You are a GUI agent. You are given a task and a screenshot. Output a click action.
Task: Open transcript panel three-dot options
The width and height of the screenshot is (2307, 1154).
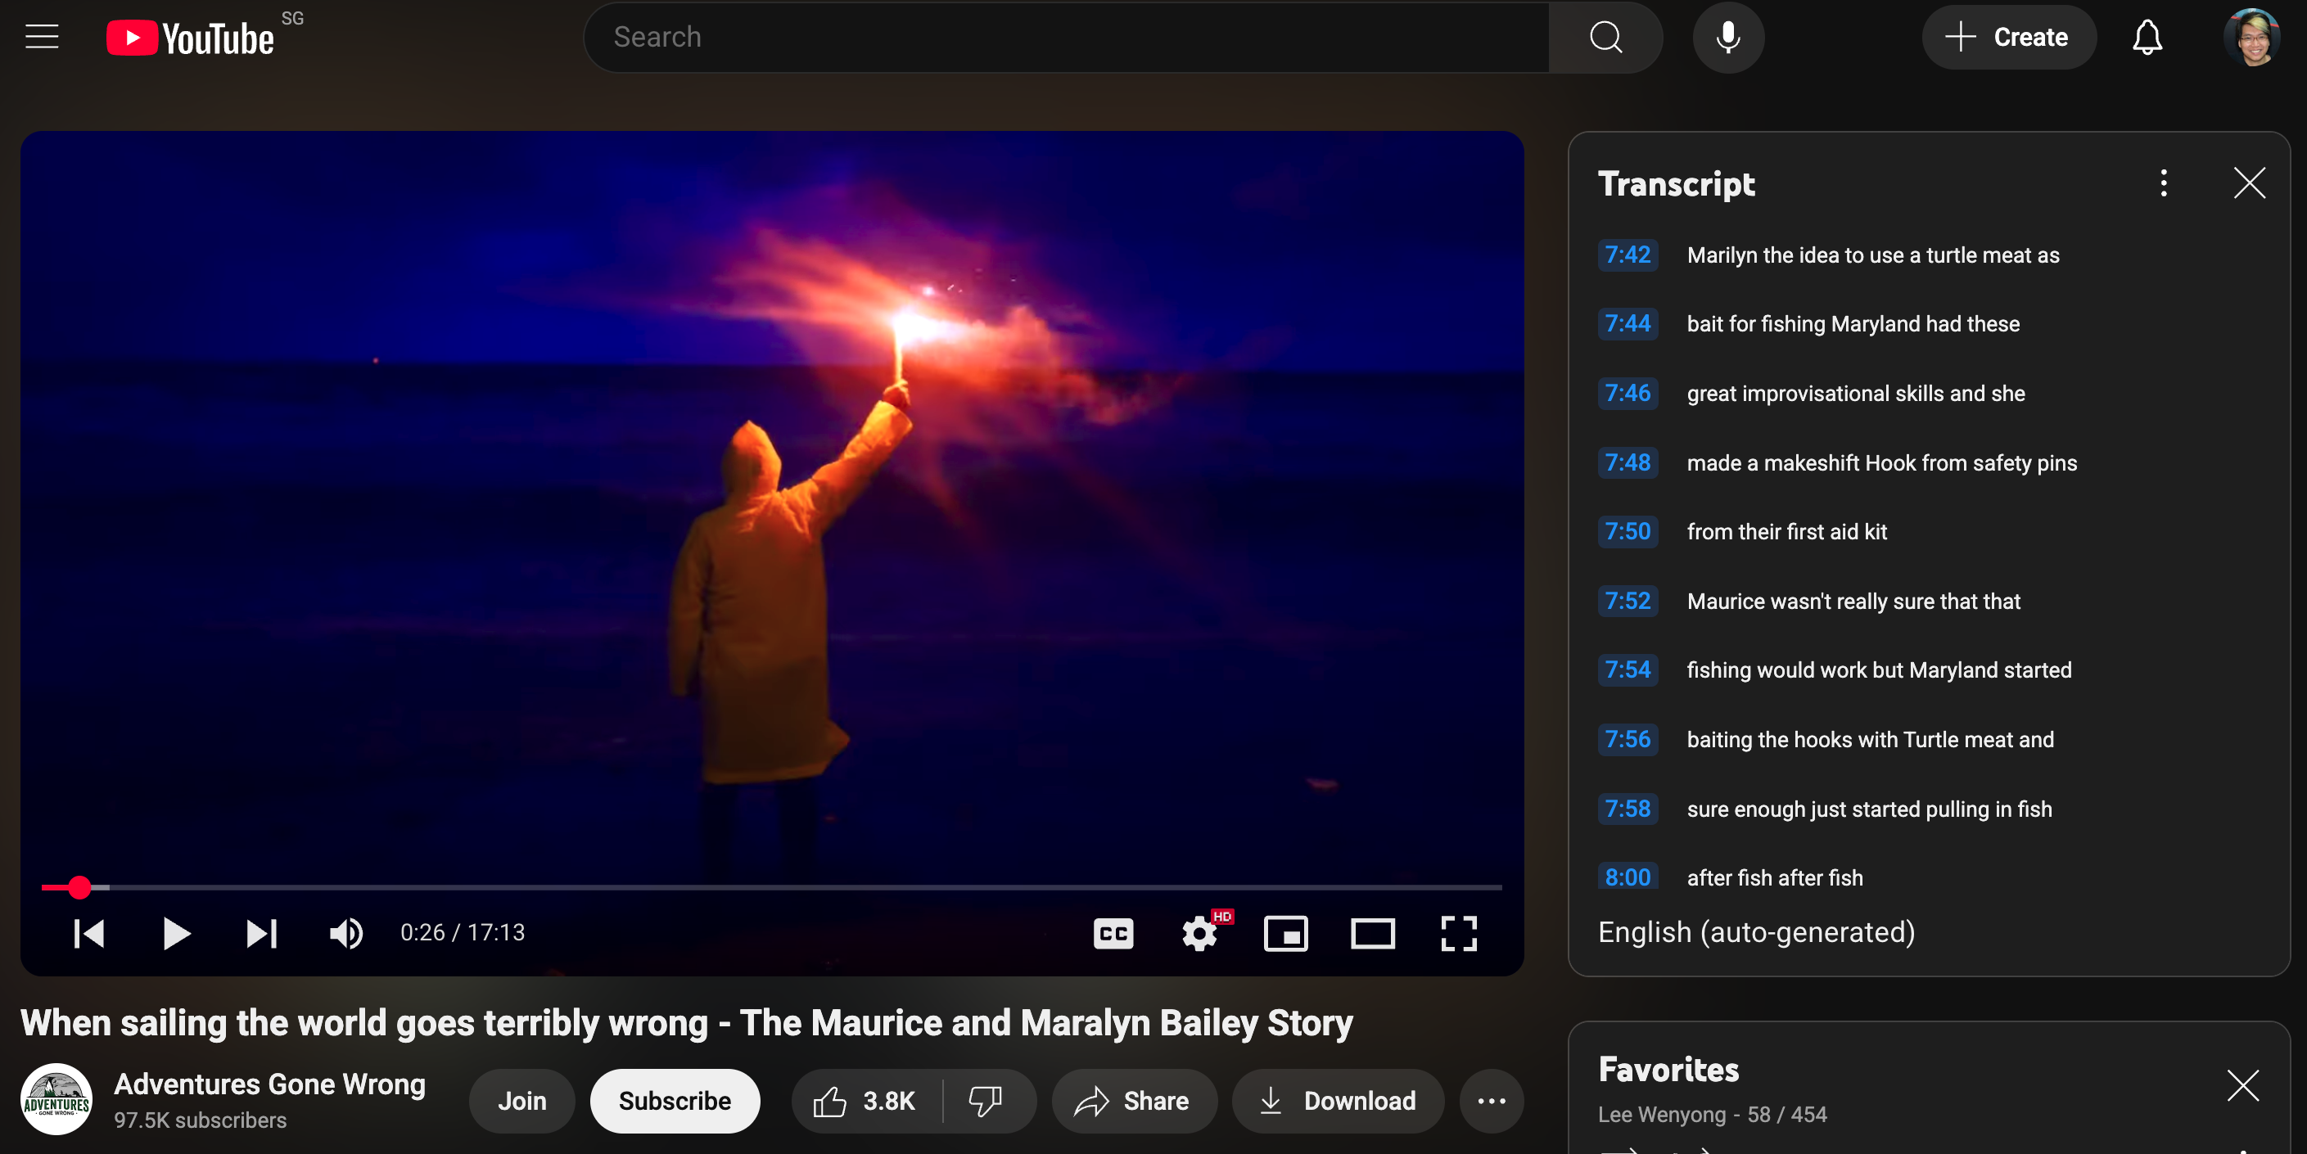2163,183
